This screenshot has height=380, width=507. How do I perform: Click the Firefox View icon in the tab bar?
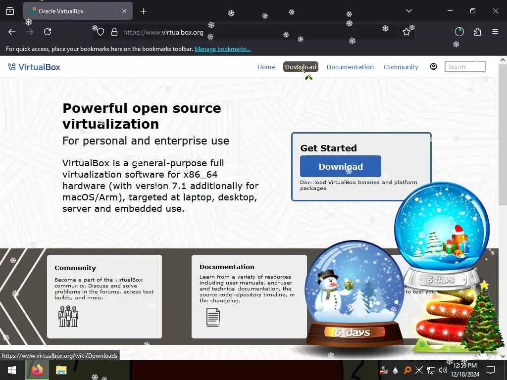10,11
